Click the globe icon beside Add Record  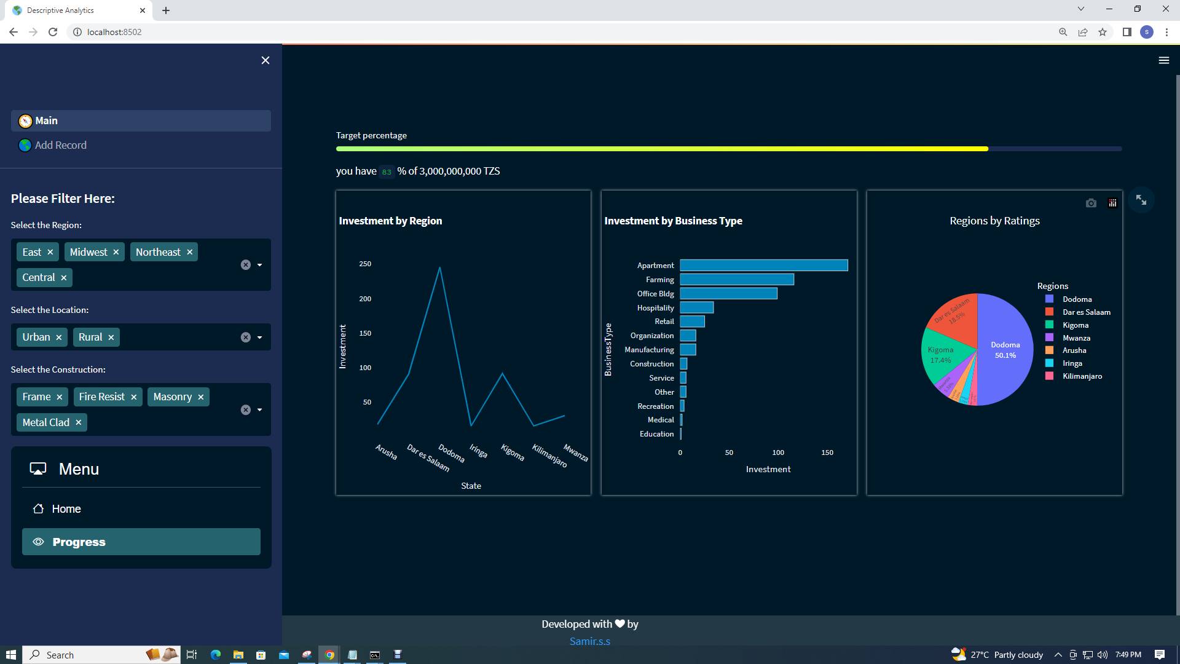(x=25, y=145)
